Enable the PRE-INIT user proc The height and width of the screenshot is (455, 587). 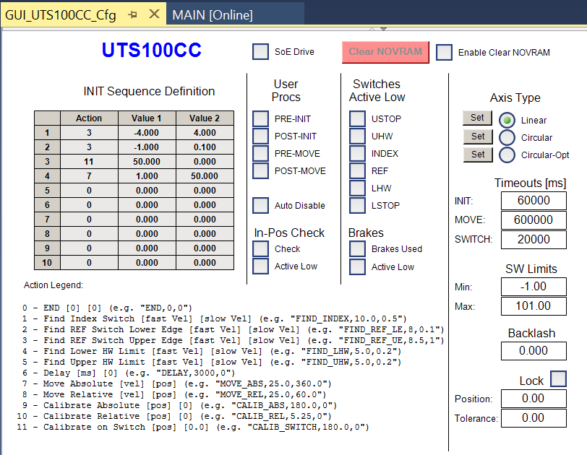coord(260,118)
